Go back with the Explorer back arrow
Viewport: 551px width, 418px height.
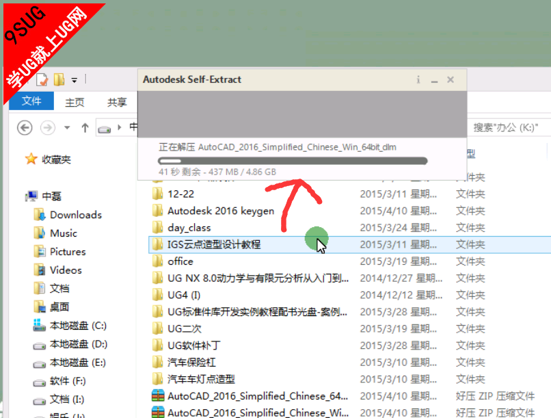coord(25,128)
